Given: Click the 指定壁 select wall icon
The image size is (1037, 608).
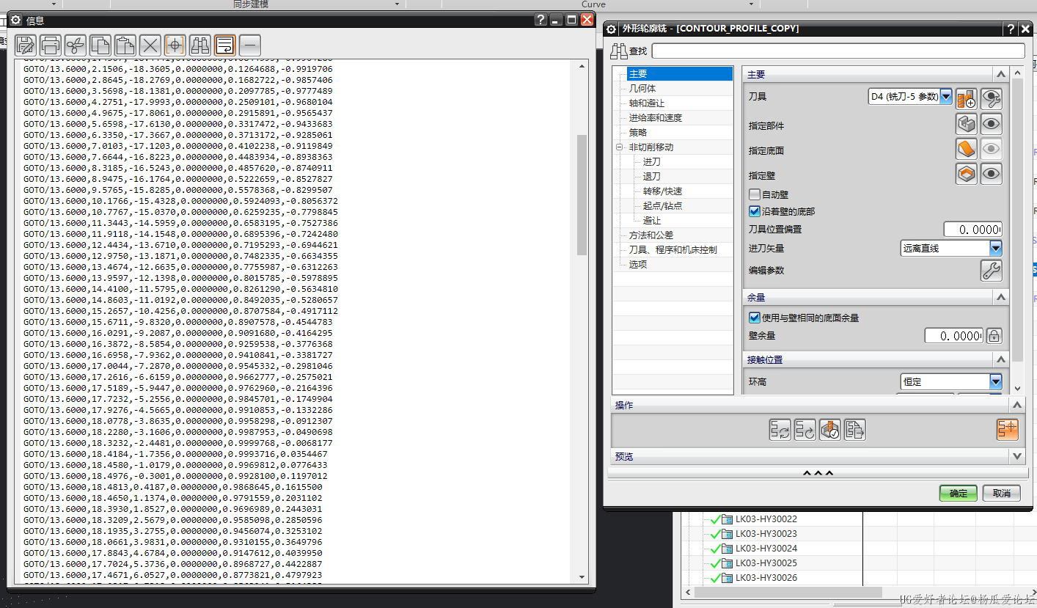Looking at the screenshot, I should coord(966,174).
